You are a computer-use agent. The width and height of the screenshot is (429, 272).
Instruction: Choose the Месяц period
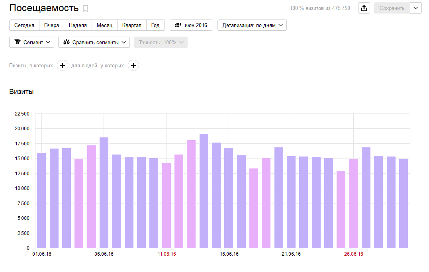tap(104, 25)
